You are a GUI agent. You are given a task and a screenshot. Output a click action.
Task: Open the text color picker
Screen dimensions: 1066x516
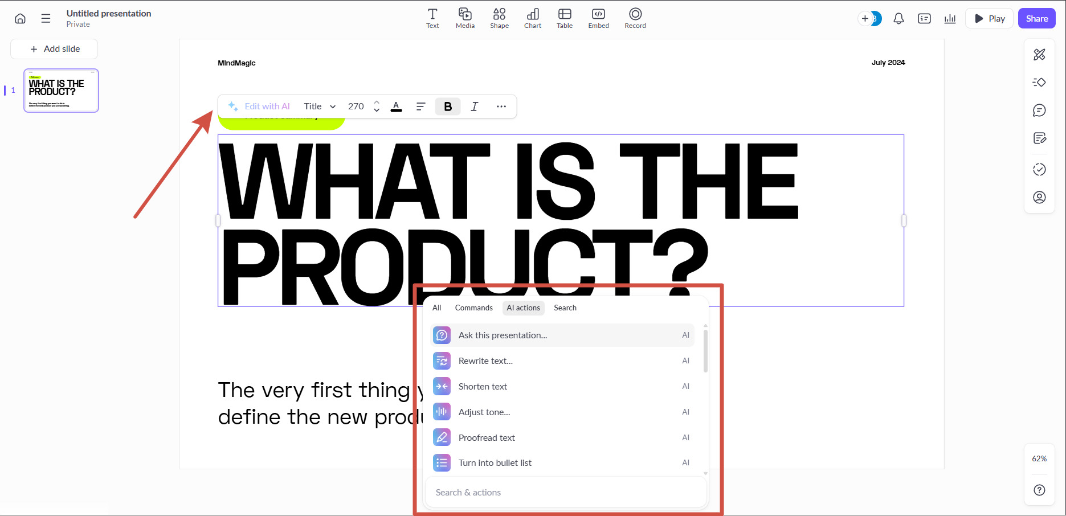(396, 107)
